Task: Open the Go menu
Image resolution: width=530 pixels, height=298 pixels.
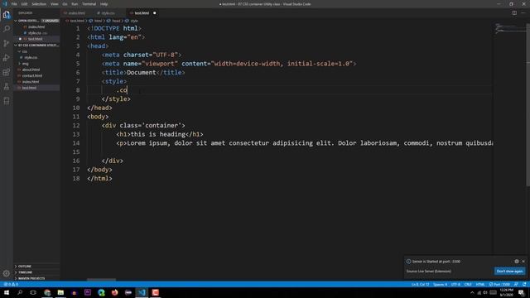Action: coord(65,4)
